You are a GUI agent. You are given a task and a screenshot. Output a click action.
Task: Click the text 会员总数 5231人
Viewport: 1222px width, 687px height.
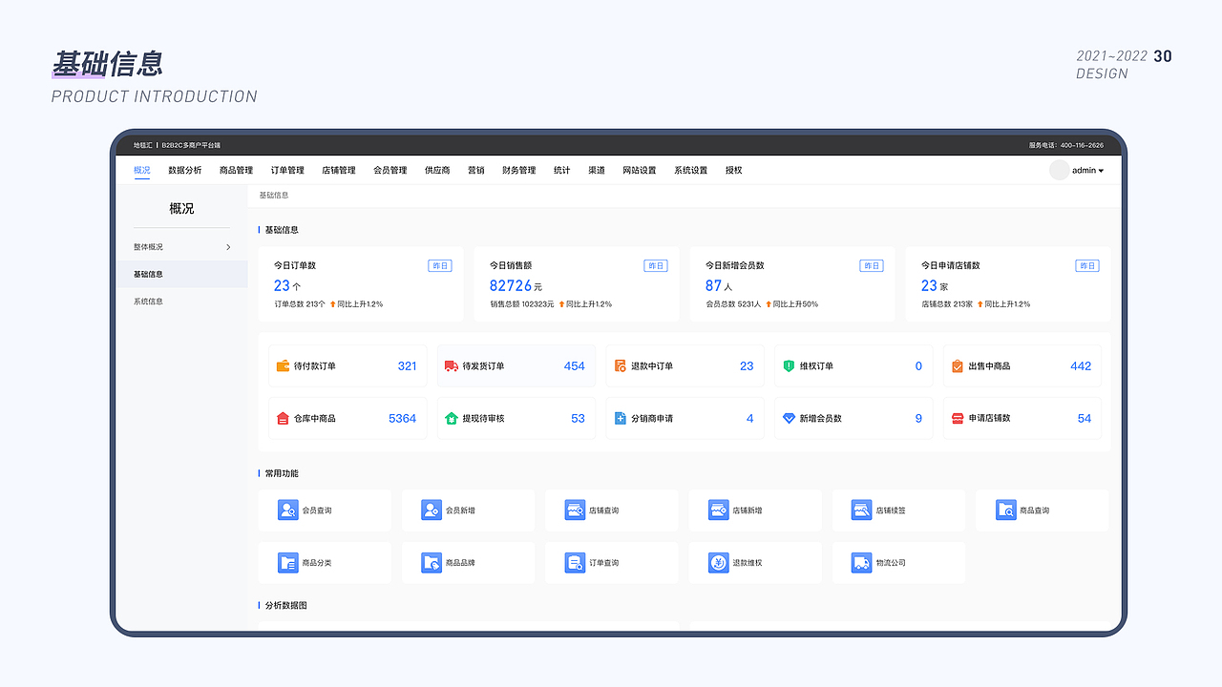(733, 304)
